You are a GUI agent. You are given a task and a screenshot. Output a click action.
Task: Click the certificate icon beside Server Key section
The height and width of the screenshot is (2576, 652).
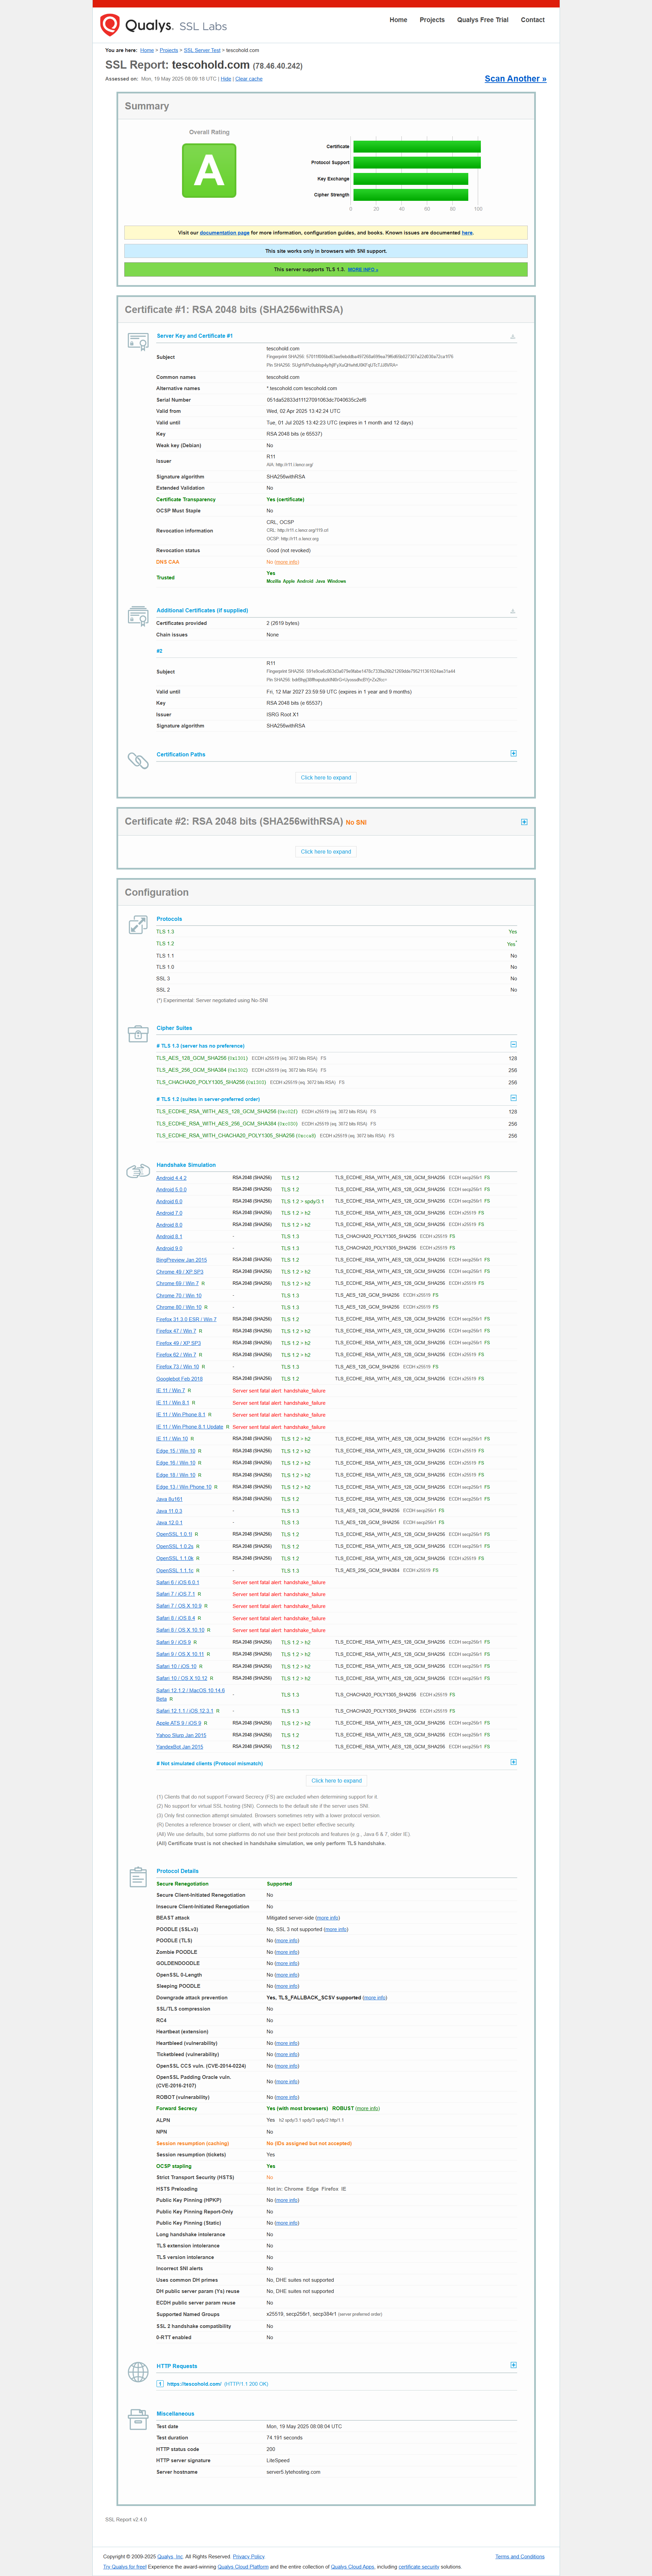click(138, 341)
